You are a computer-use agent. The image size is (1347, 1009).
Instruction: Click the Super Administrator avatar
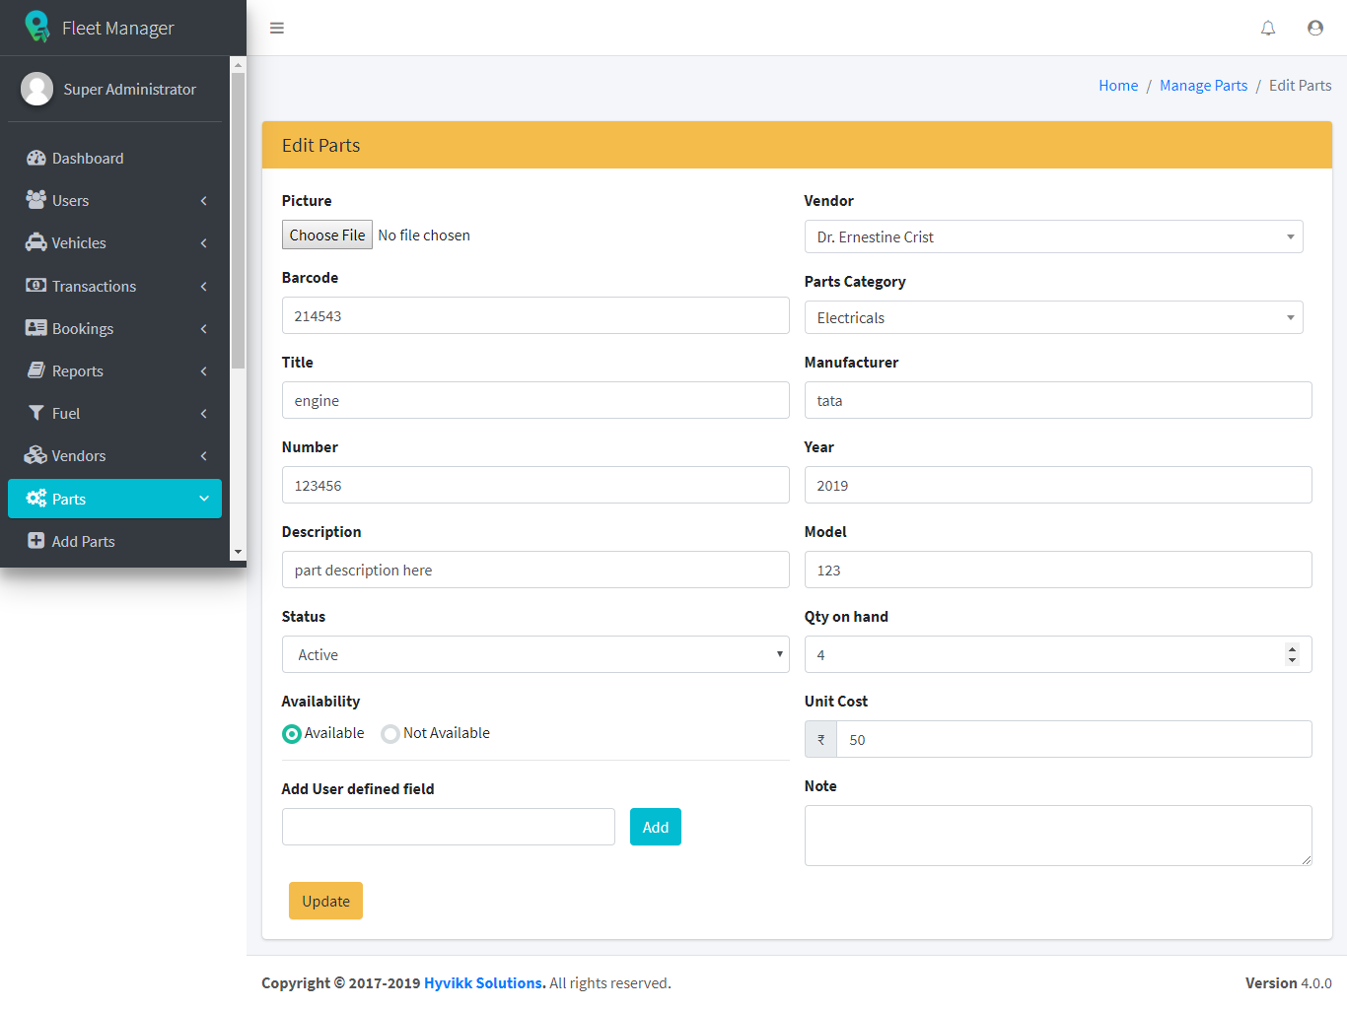point(36,89)
